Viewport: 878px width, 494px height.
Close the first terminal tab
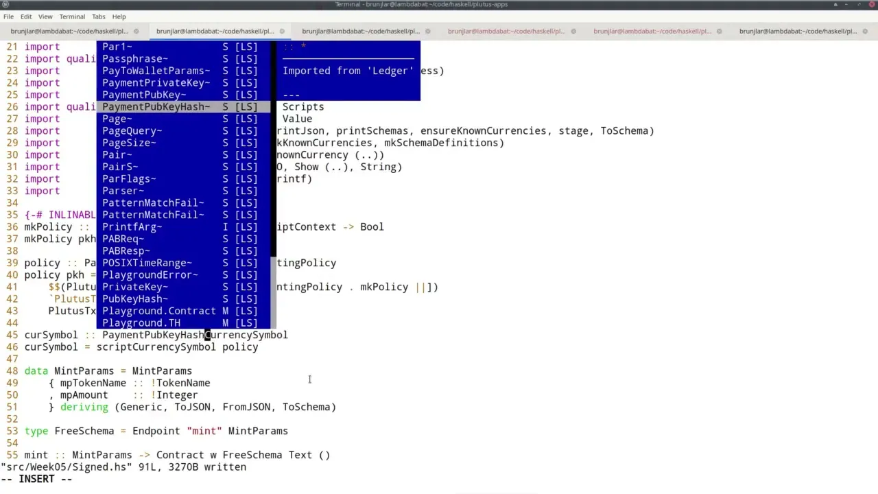pyautogui.click(x=136, y=31)
